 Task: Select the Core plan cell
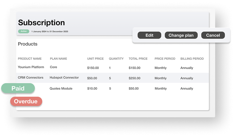[x=54, y=67]
